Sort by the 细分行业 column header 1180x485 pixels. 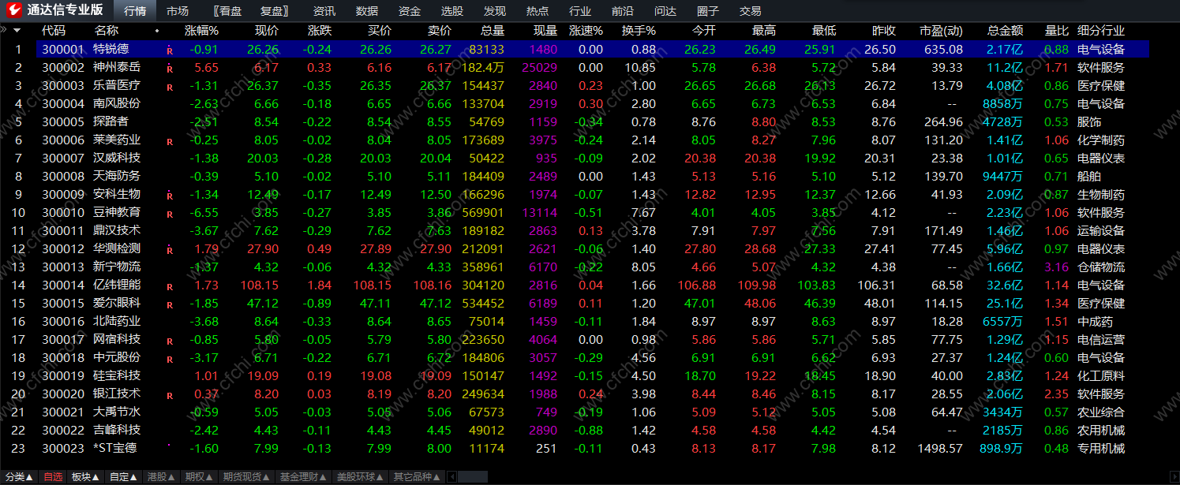[1101, 31]
